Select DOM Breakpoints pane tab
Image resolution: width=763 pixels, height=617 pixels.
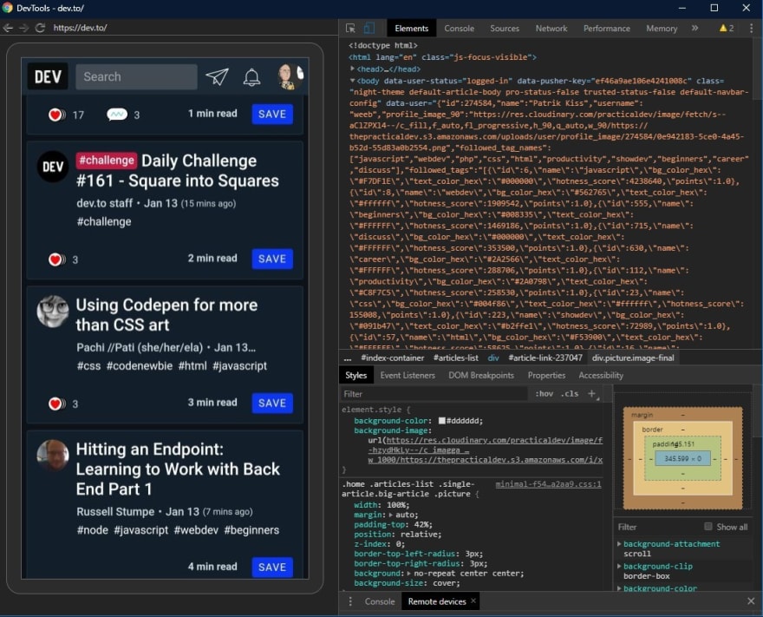[481, 376]
